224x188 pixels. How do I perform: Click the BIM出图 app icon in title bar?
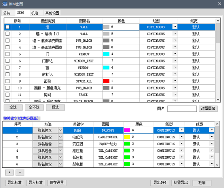[x=5, y=4]
